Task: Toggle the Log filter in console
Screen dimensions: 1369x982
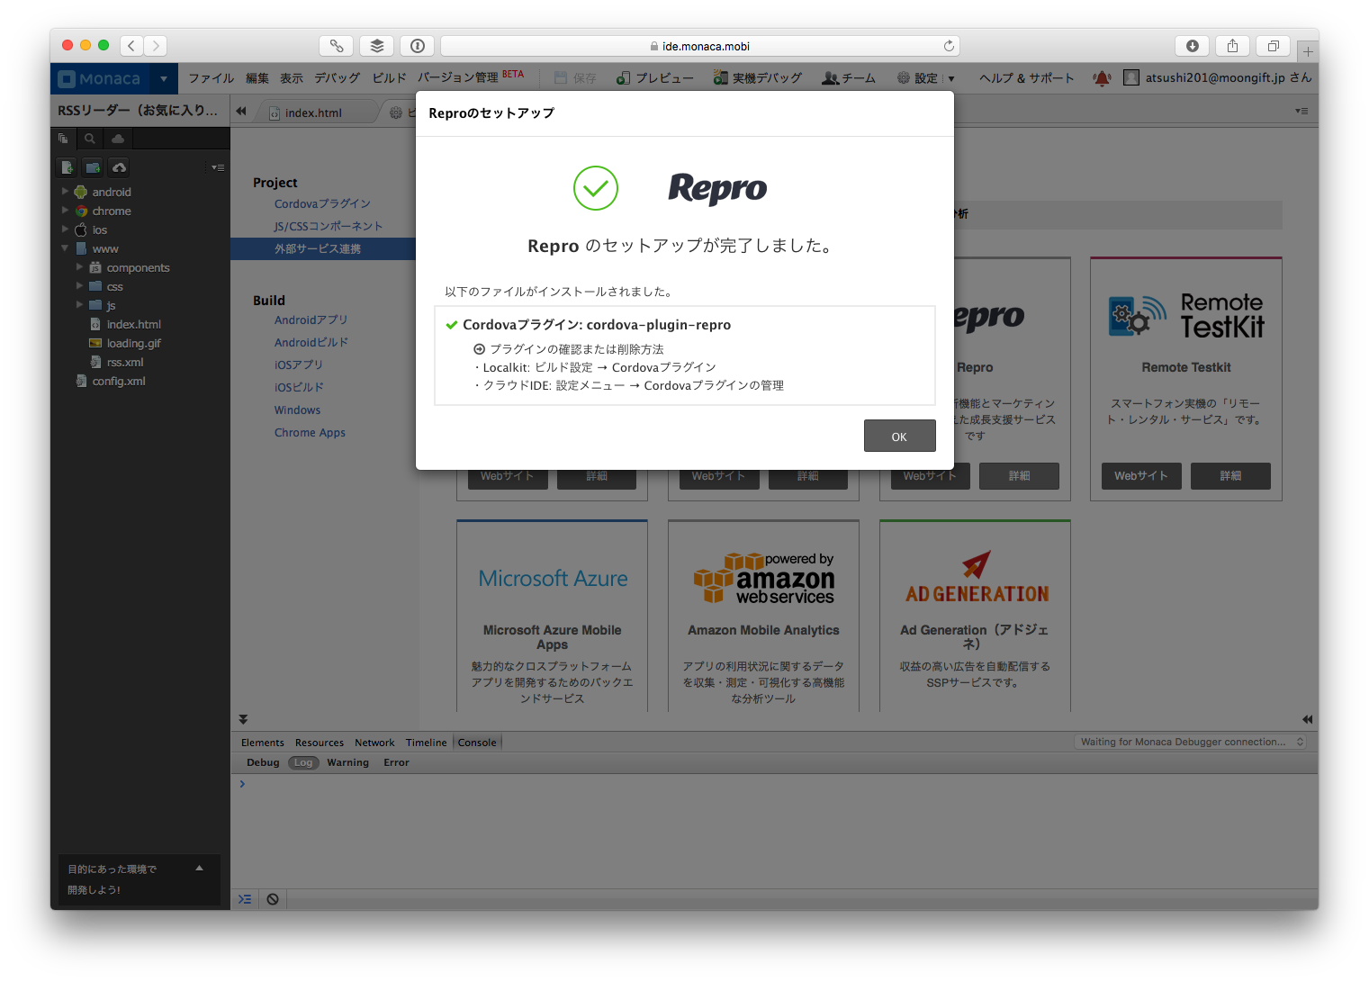Action: tap(303, 762)
